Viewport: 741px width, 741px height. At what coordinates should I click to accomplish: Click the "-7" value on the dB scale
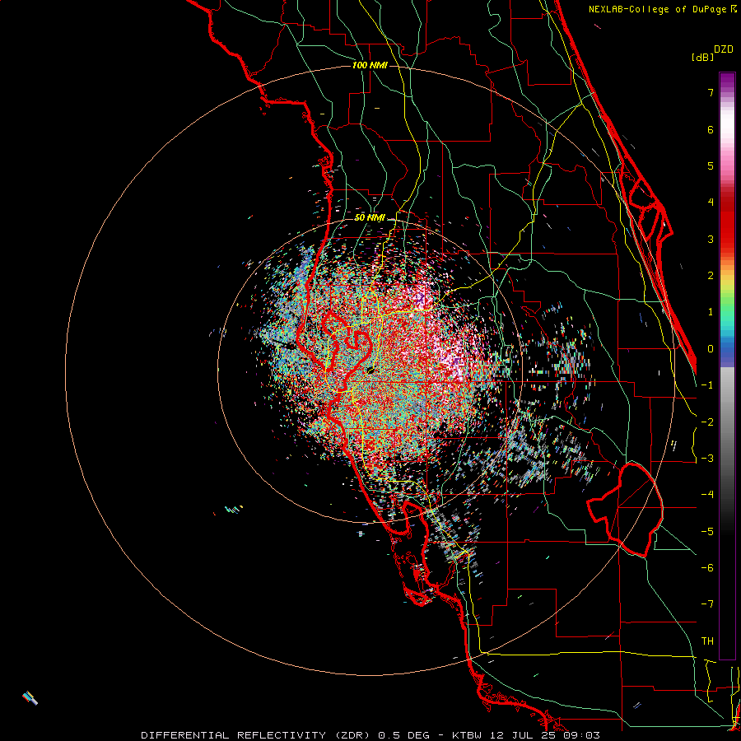click(707, 604)
